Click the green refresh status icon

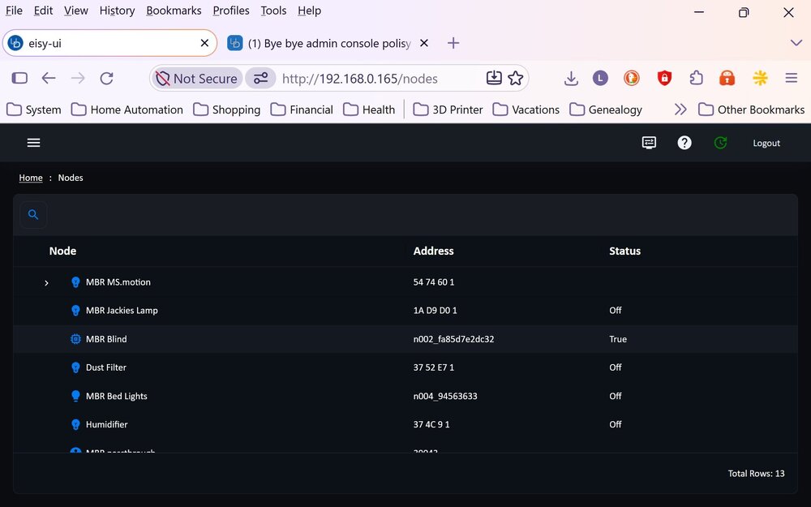[720, 143]
